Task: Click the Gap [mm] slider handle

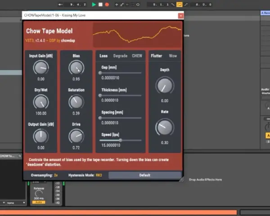Action: (100, 73)
